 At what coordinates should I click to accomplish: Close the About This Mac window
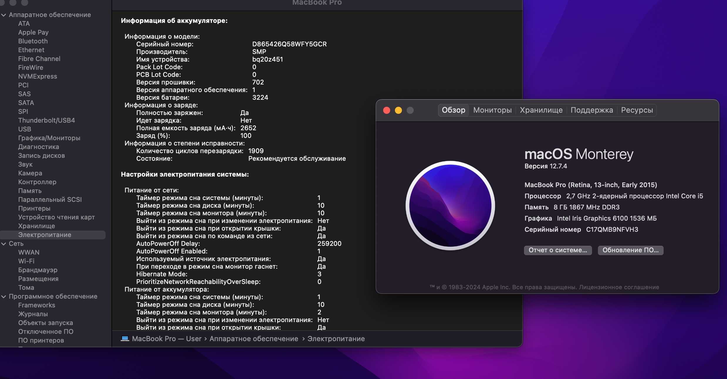387,111
